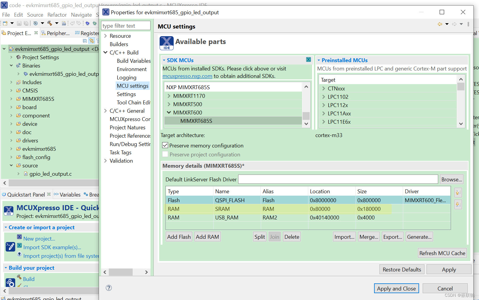Viewport: 479px width, 300px height.
Task: Click the blue Debug bug icon
Action: (87, 23)
